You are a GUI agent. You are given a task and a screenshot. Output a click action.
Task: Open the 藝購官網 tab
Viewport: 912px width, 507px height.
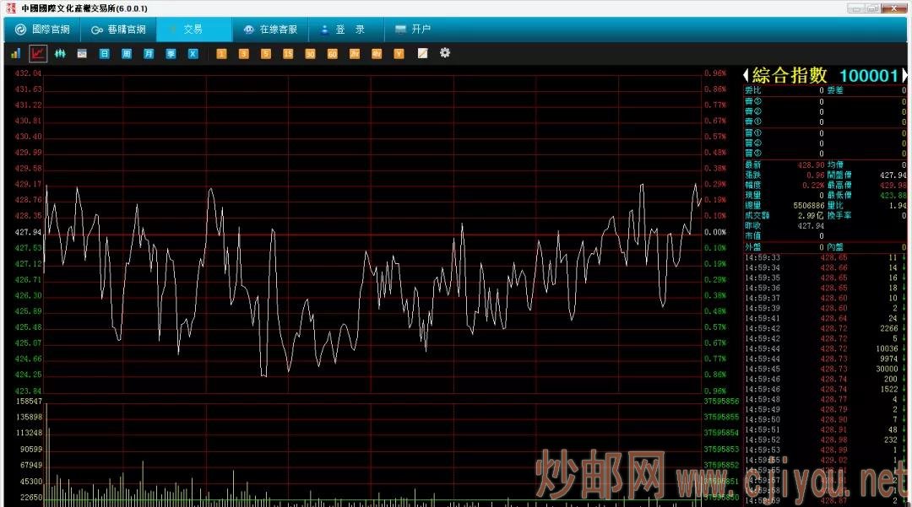click(119, 29)
